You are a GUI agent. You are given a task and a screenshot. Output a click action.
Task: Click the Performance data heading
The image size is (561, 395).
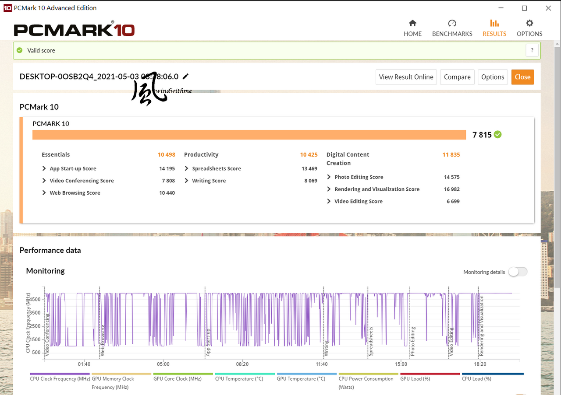(50, 250)
